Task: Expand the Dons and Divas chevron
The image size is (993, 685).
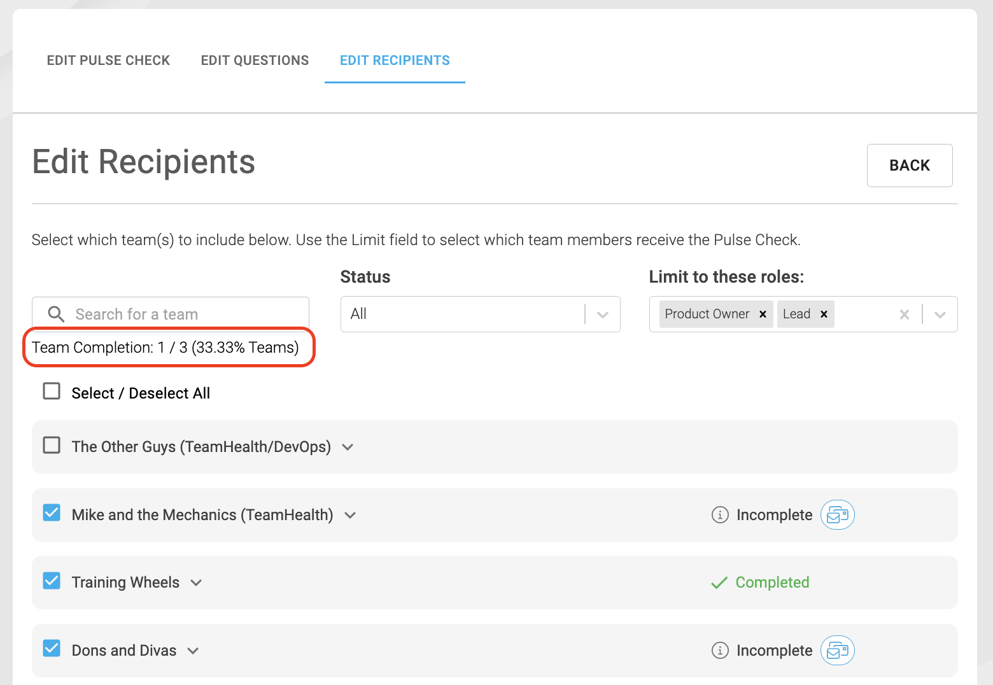Action: (x=193, y=651)
